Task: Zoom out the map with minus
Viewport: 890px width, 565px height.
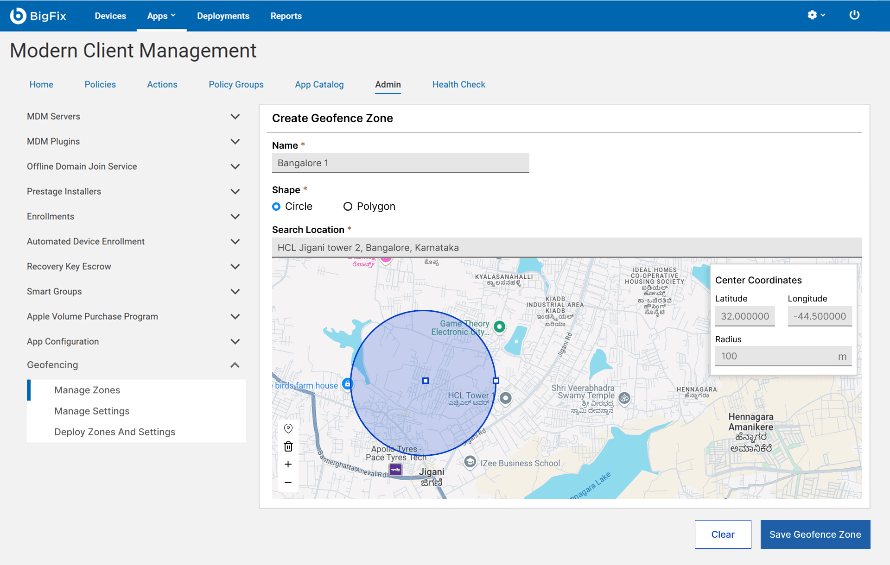Action: pos(288,483)
